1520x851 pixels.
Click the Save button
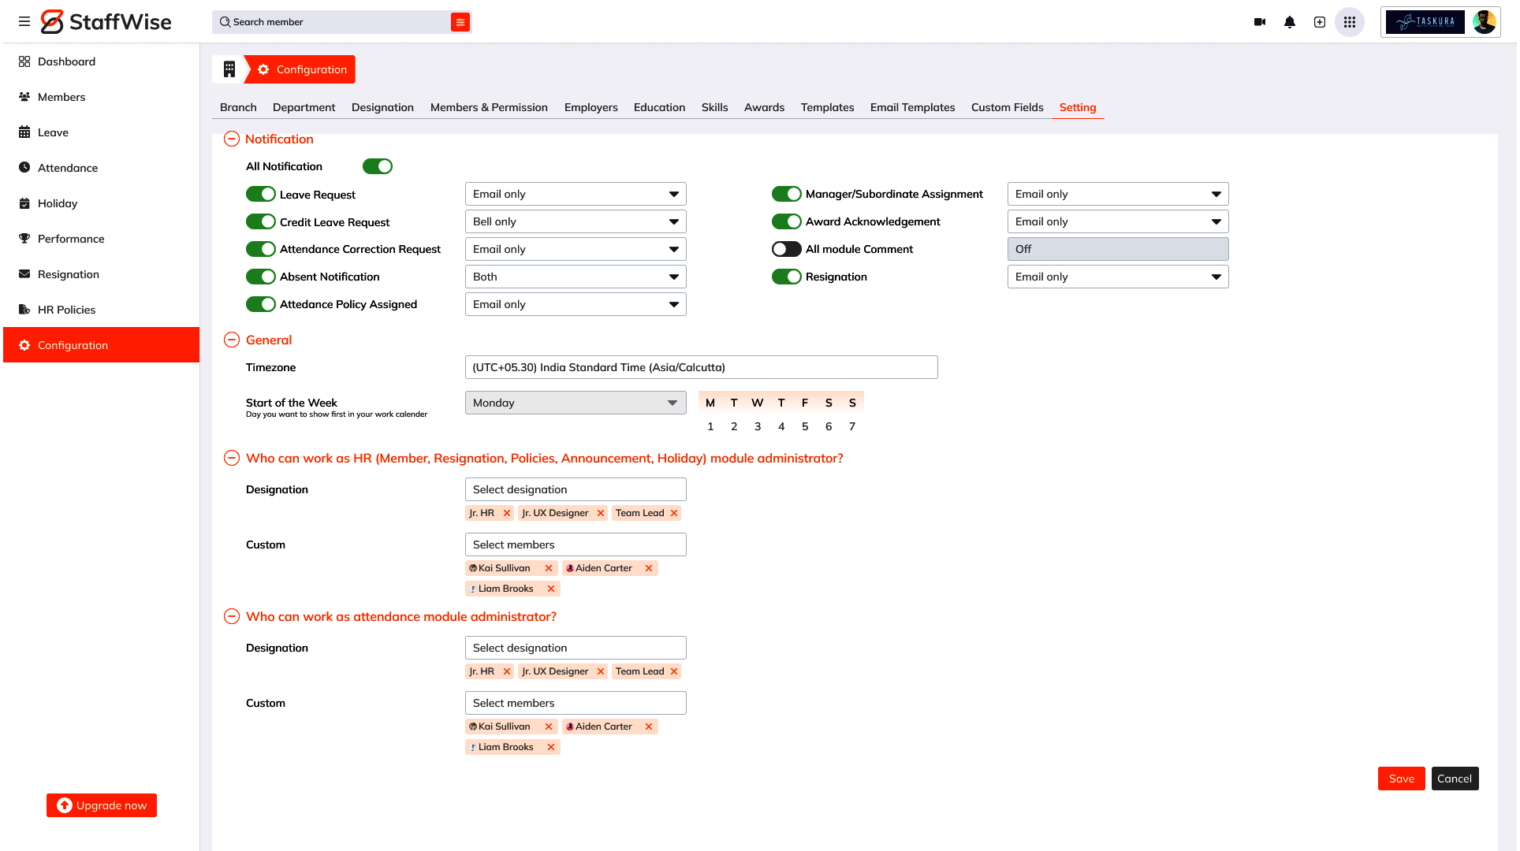click(x=1401, y=779)
